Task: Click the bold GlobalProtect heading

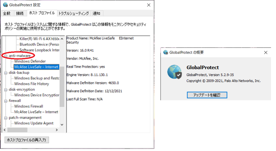Action: click(203, 67)
